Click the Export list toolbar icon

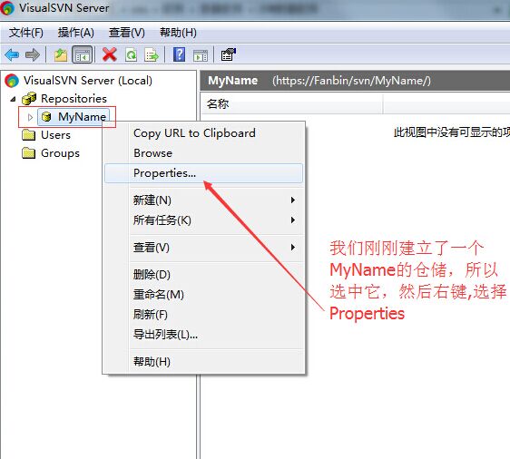coord(152,54)
